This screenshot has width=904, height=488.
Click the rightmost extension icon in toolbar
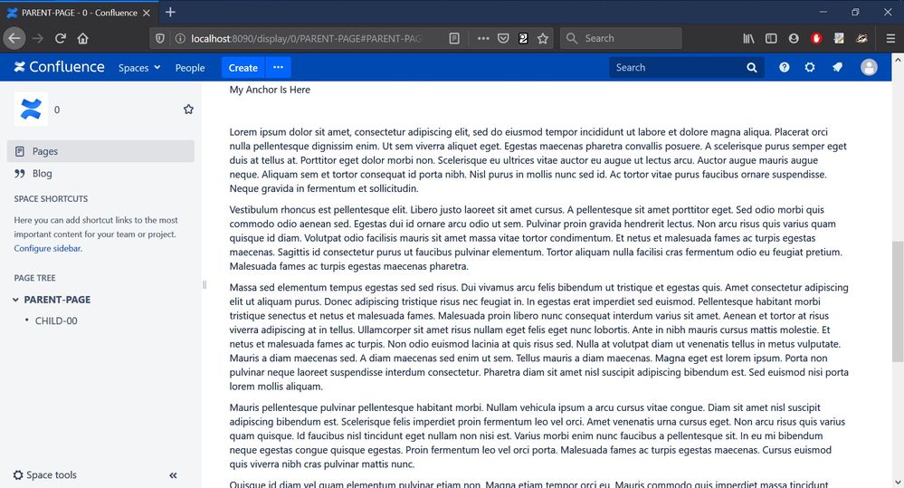pos(861,38)
